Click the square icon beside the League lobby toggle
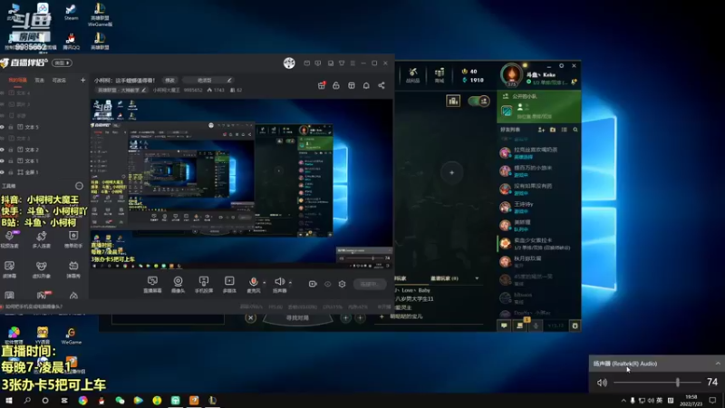 (x=453, y=101)
